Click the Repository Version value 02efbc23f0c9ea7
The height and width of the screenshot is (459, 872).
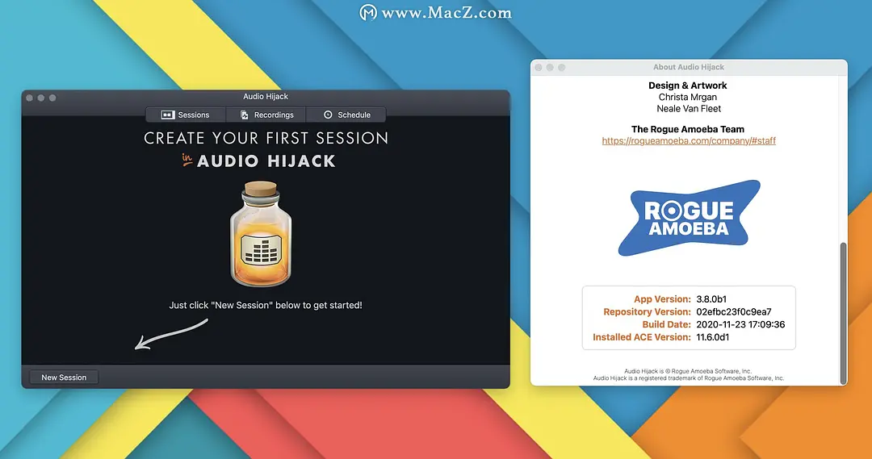(x=733, y=311)
